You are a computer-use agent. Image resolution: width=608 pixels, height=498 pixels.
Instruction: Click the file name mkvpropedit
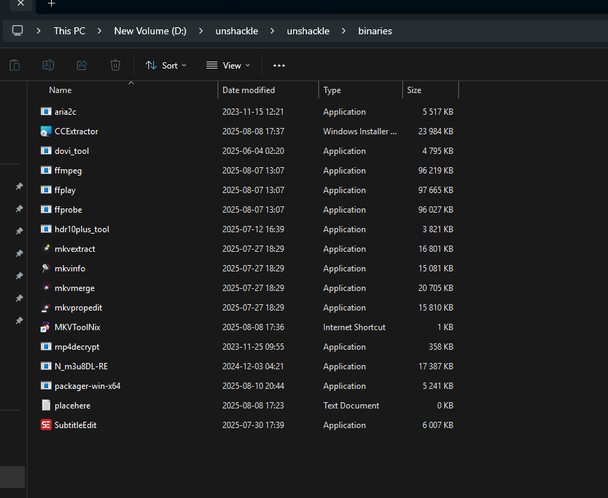[x=78, y=308]
